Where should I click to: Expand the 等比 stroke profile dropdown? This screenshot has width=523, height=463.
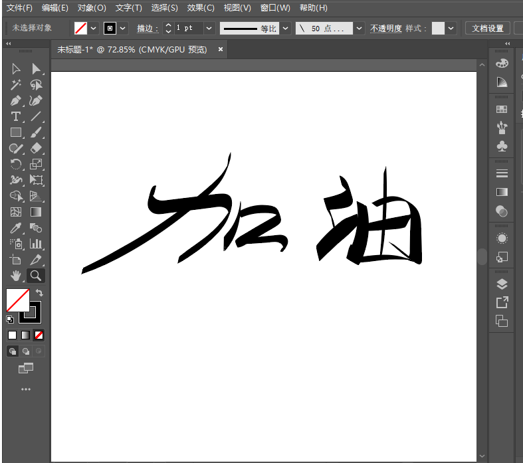285,29
